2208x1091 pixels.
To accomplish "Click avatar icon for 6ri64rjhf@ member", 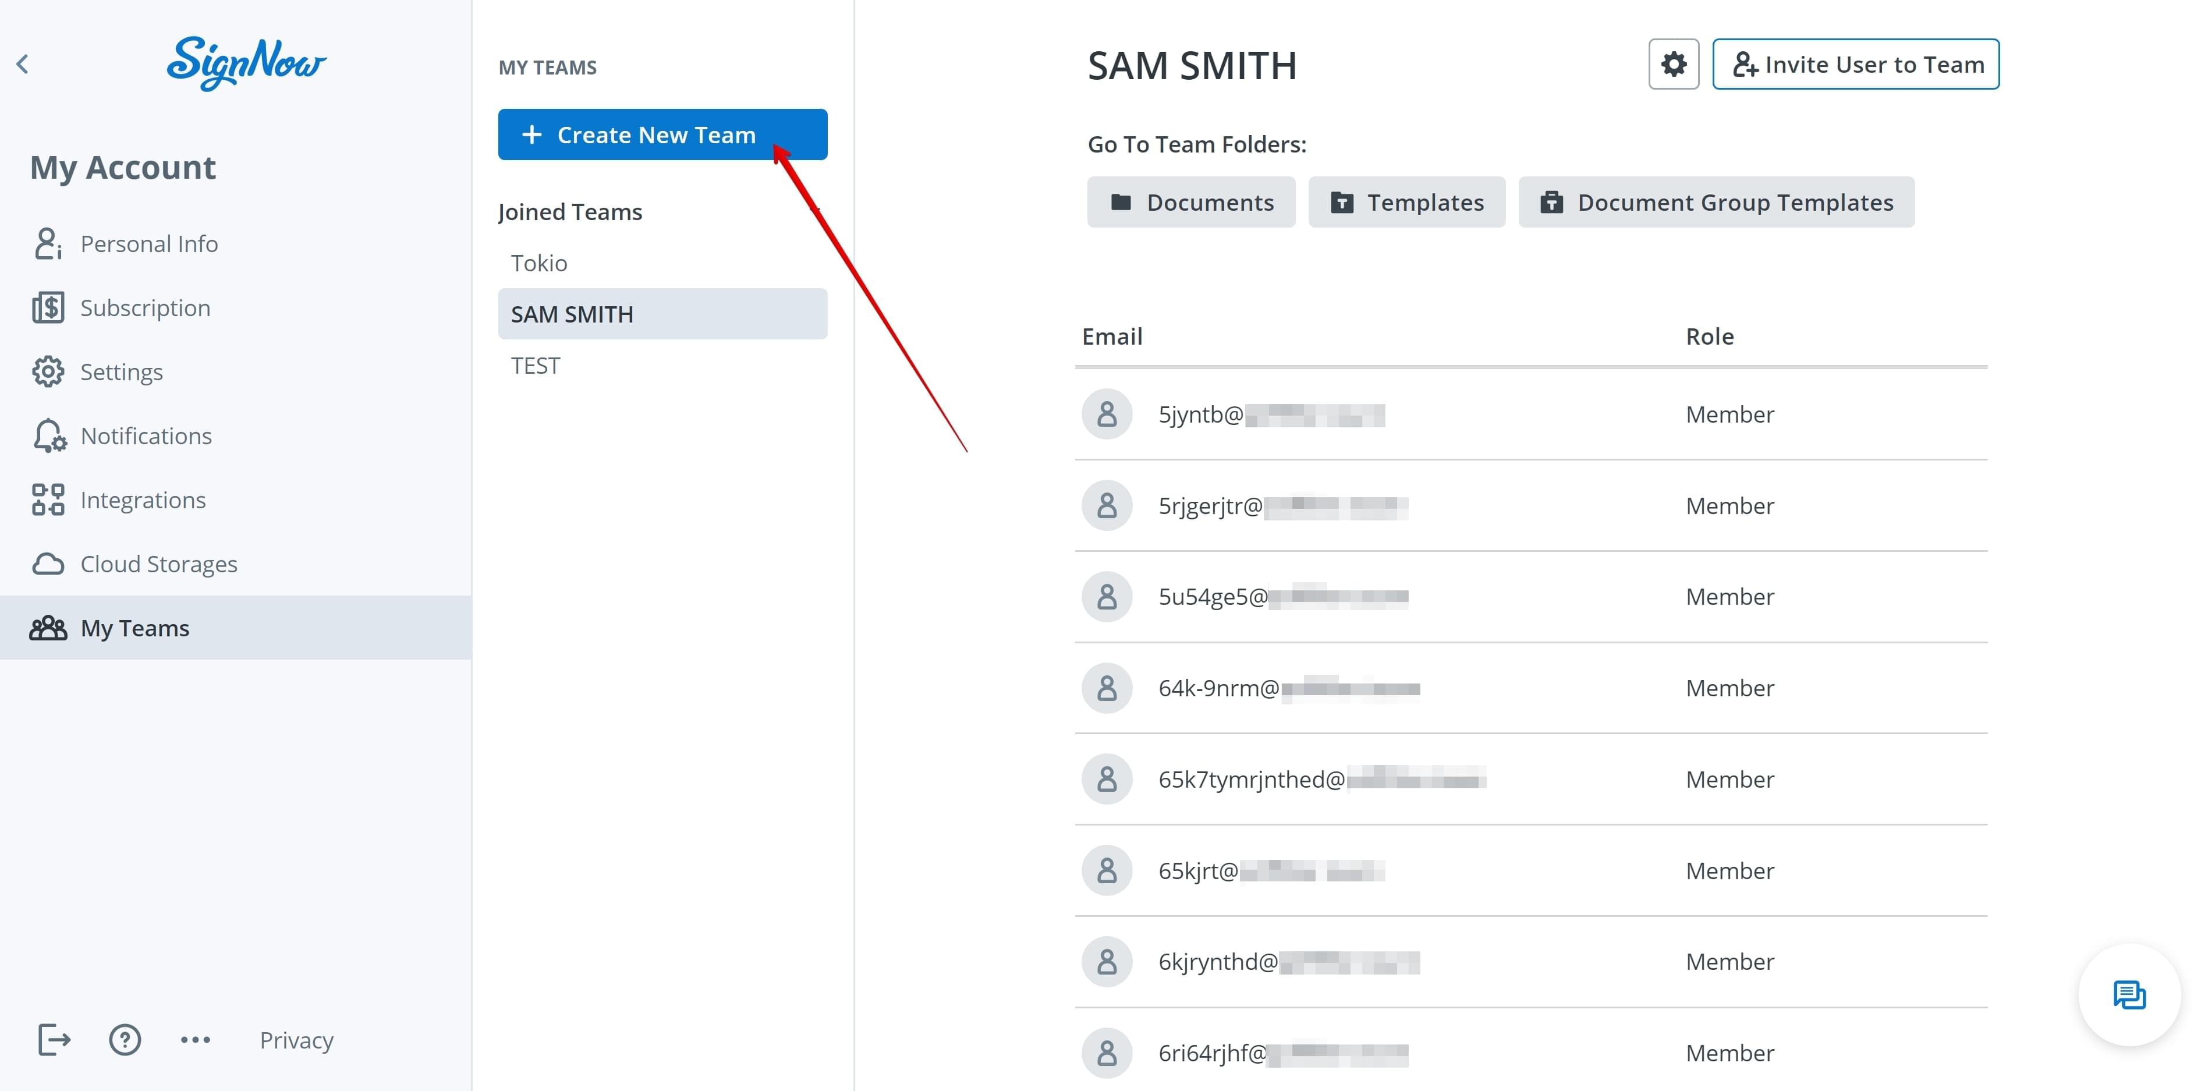I will [1107, 1053].
